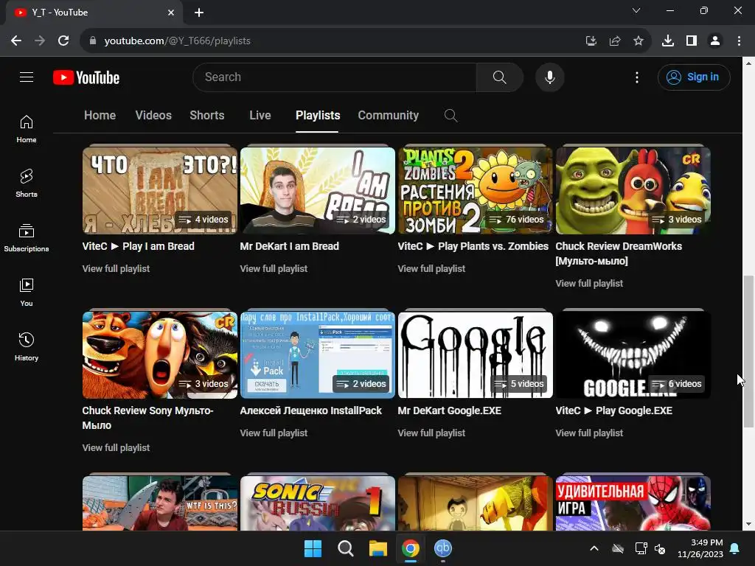
Task: Switch to channel Shorts tab
Action: [x=207, y=116]
